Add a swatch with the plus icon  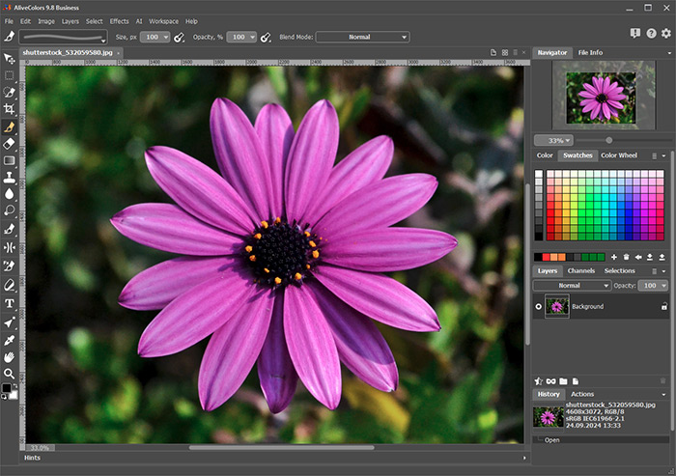(x=614, y=258)
